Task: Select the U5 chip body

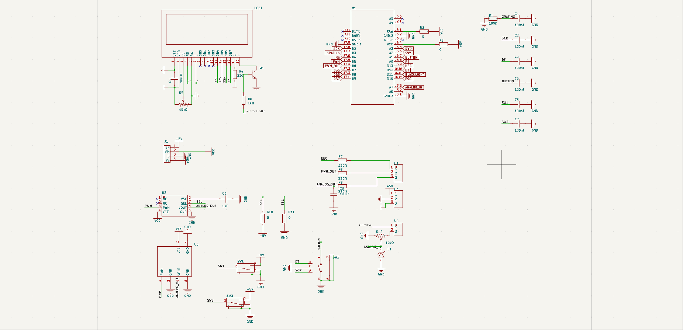Action: [175, 261]
